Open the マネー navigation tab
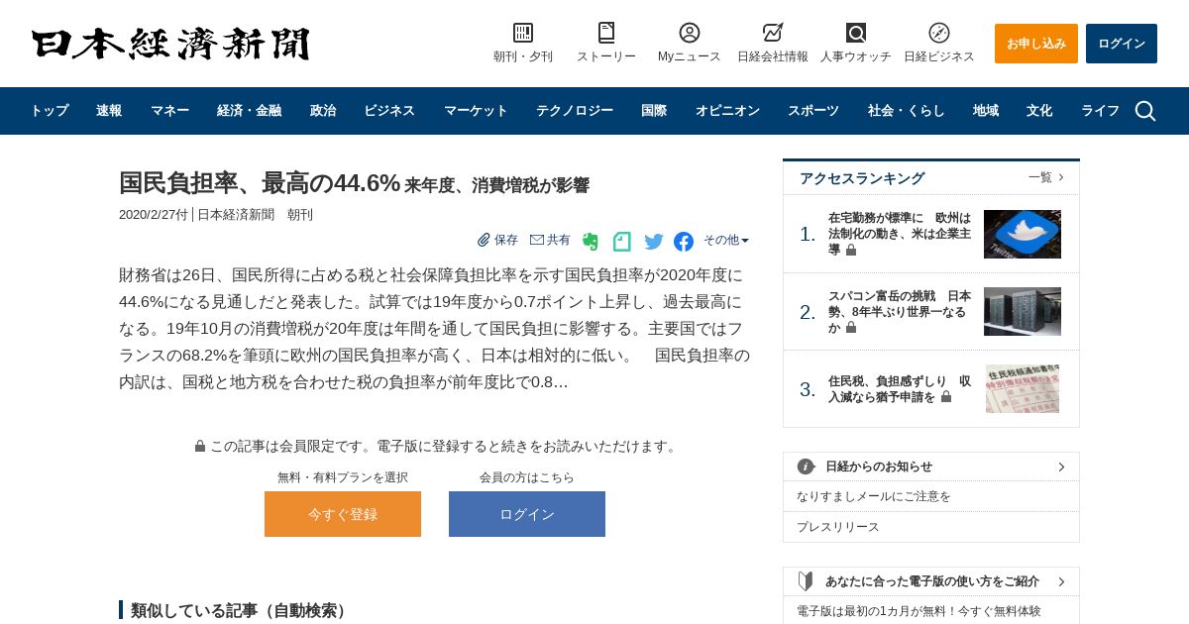Image resolution: width=1189 pixels, height=624 pixels. pyautogui.click(x=170, y=111)
